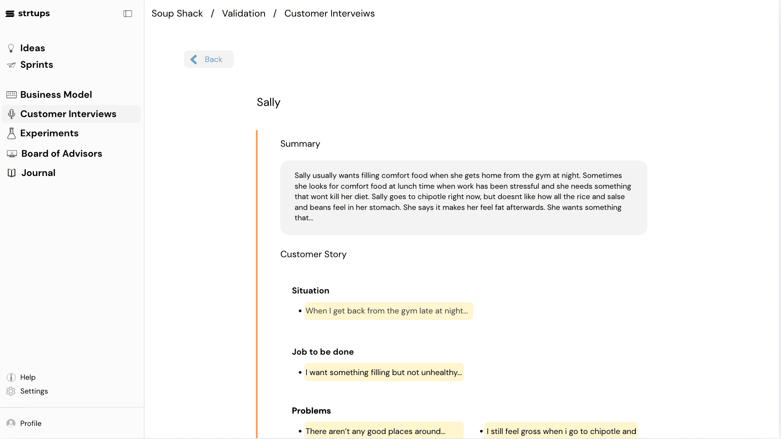Click the Experiments flask icon

[11, 133]
